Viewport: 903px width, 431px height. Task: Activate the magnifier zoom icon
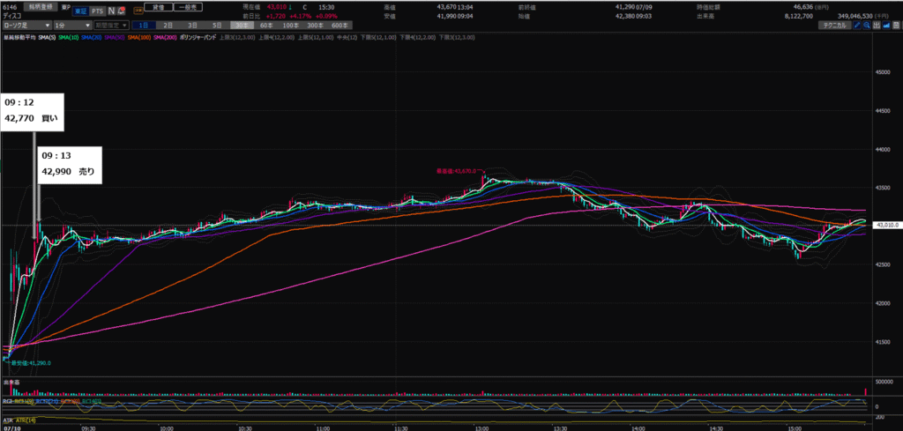point(867,26)
